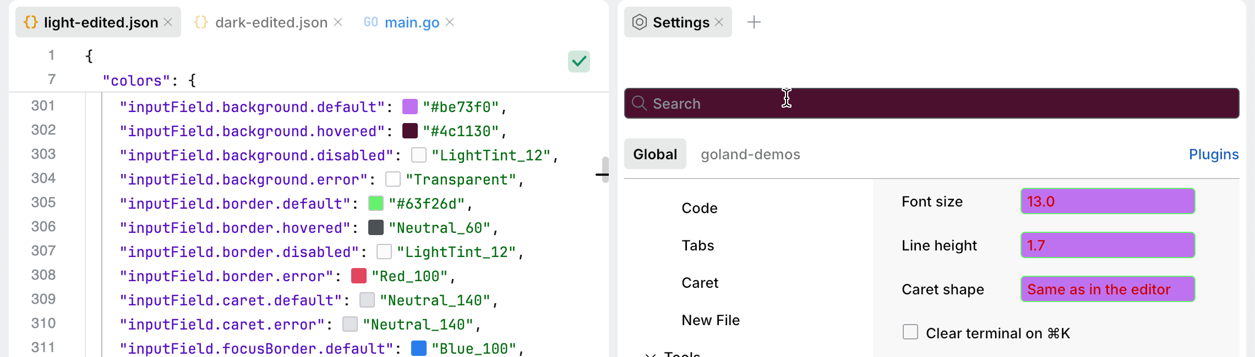
Task: Enable Clear terminal on ⌘K checkbox
Action: pyautogui.click(x=910, y=332)
